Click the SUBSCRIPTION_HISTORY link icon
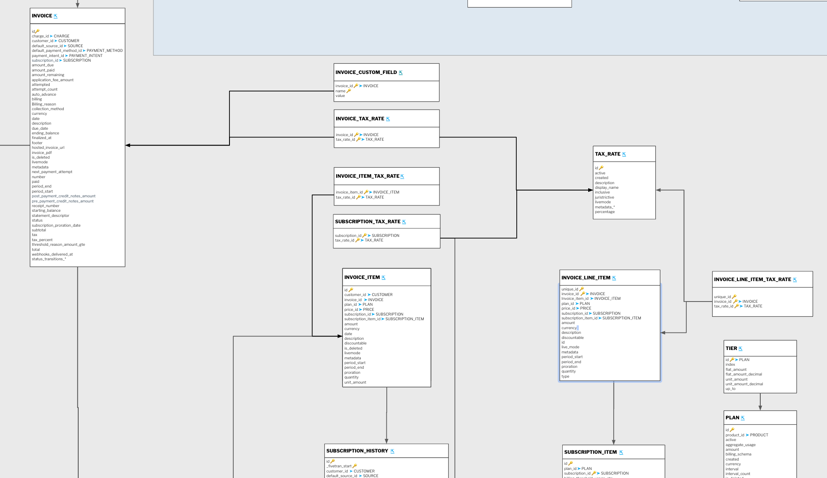Image resolution: width=827 pixels, height=478 pixels. click(392, 451)
